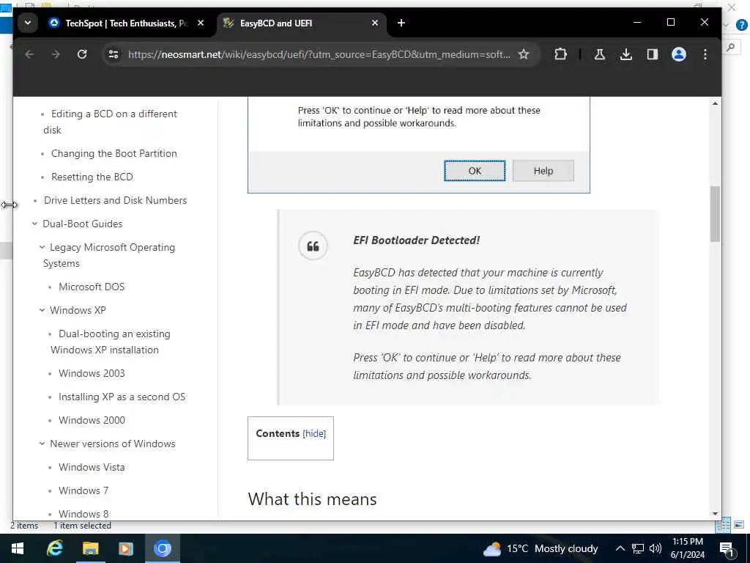Open Dual-booting an existing Windows XP installation
750x563 pixels.
(x=111, y=342)
